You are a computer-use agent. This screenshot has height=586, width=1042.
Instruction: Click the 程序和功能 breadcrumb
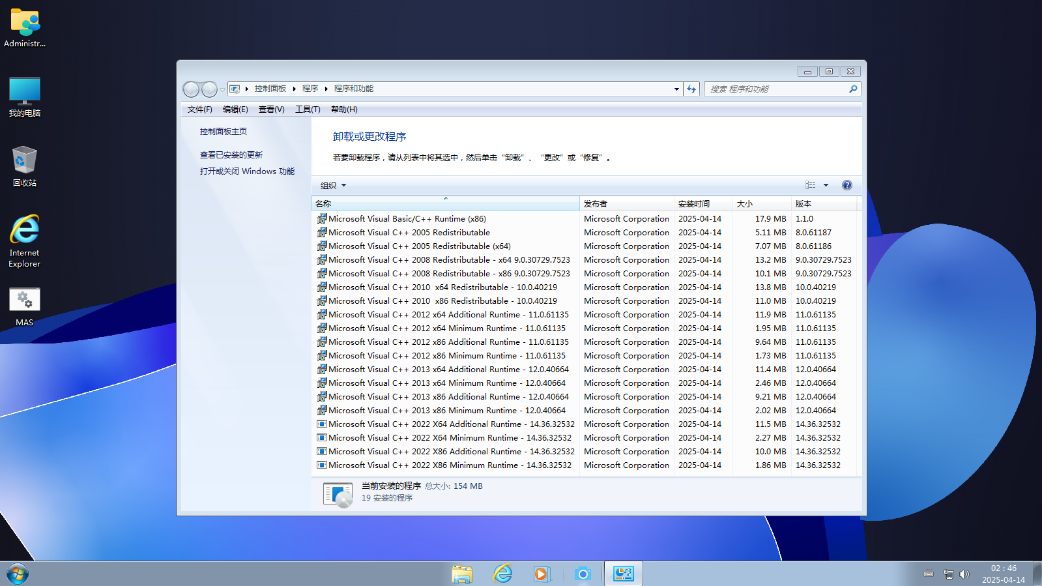click(354, 89)
